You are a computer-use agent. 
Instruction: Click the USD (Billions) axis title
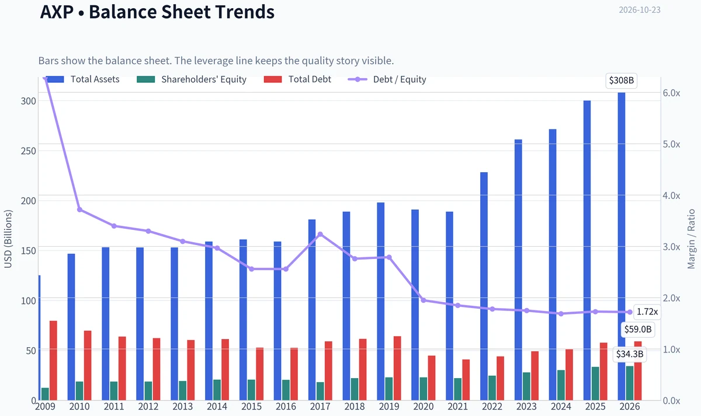point(8,239)
